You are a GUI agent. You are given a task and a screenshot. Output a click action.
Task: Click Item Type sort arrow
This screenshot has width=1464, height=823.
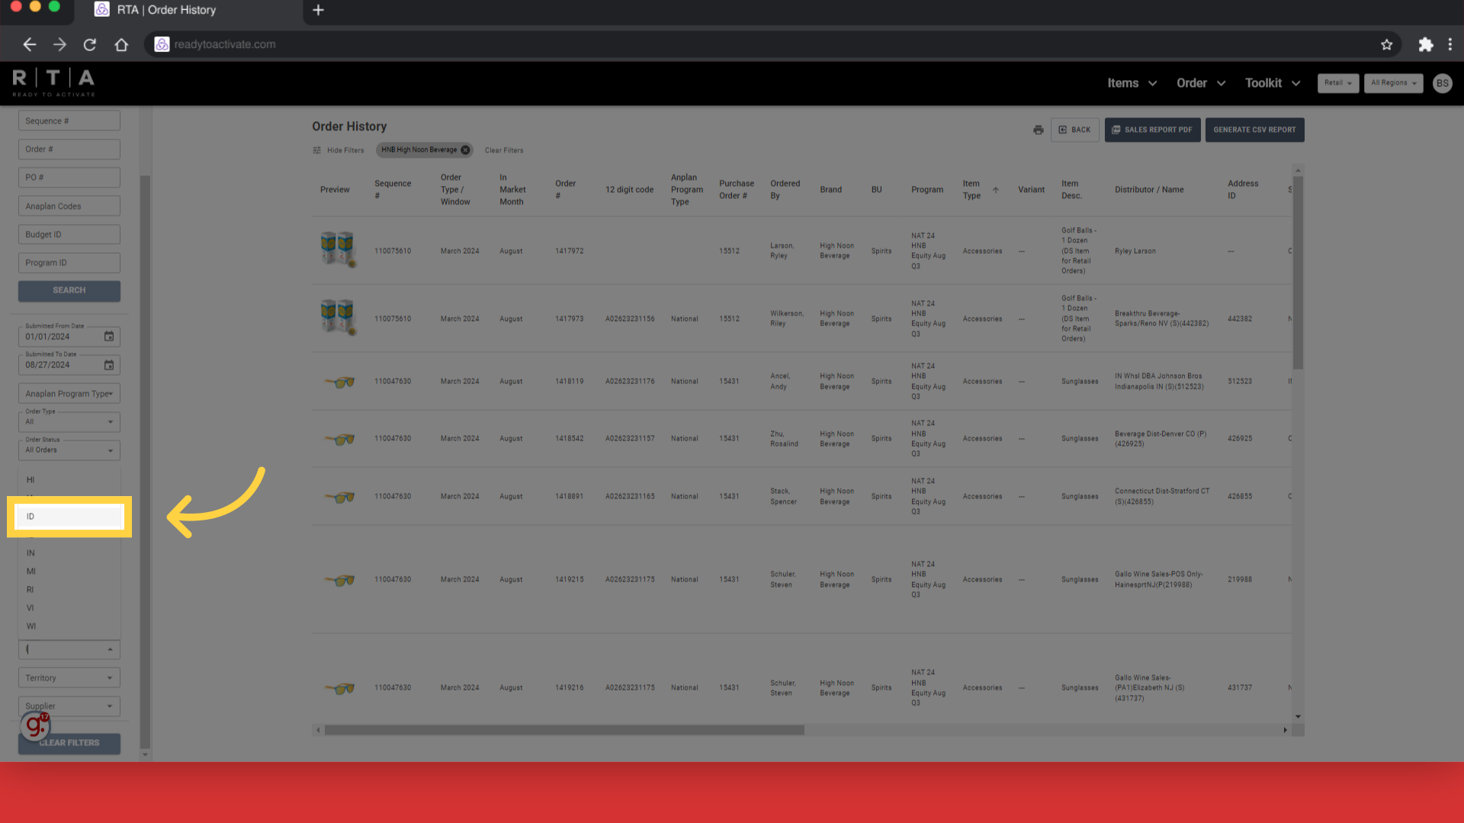click(995, 190)
